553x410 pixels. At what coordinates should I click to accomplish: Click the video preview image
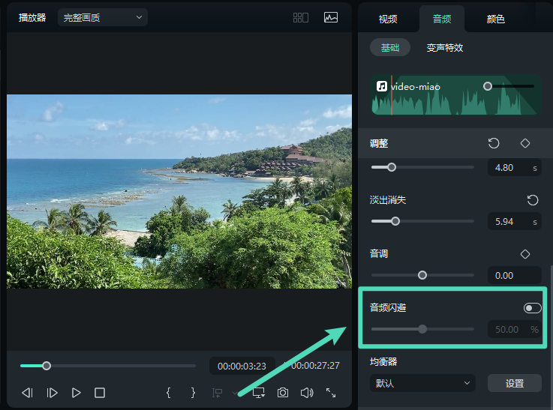179,191
